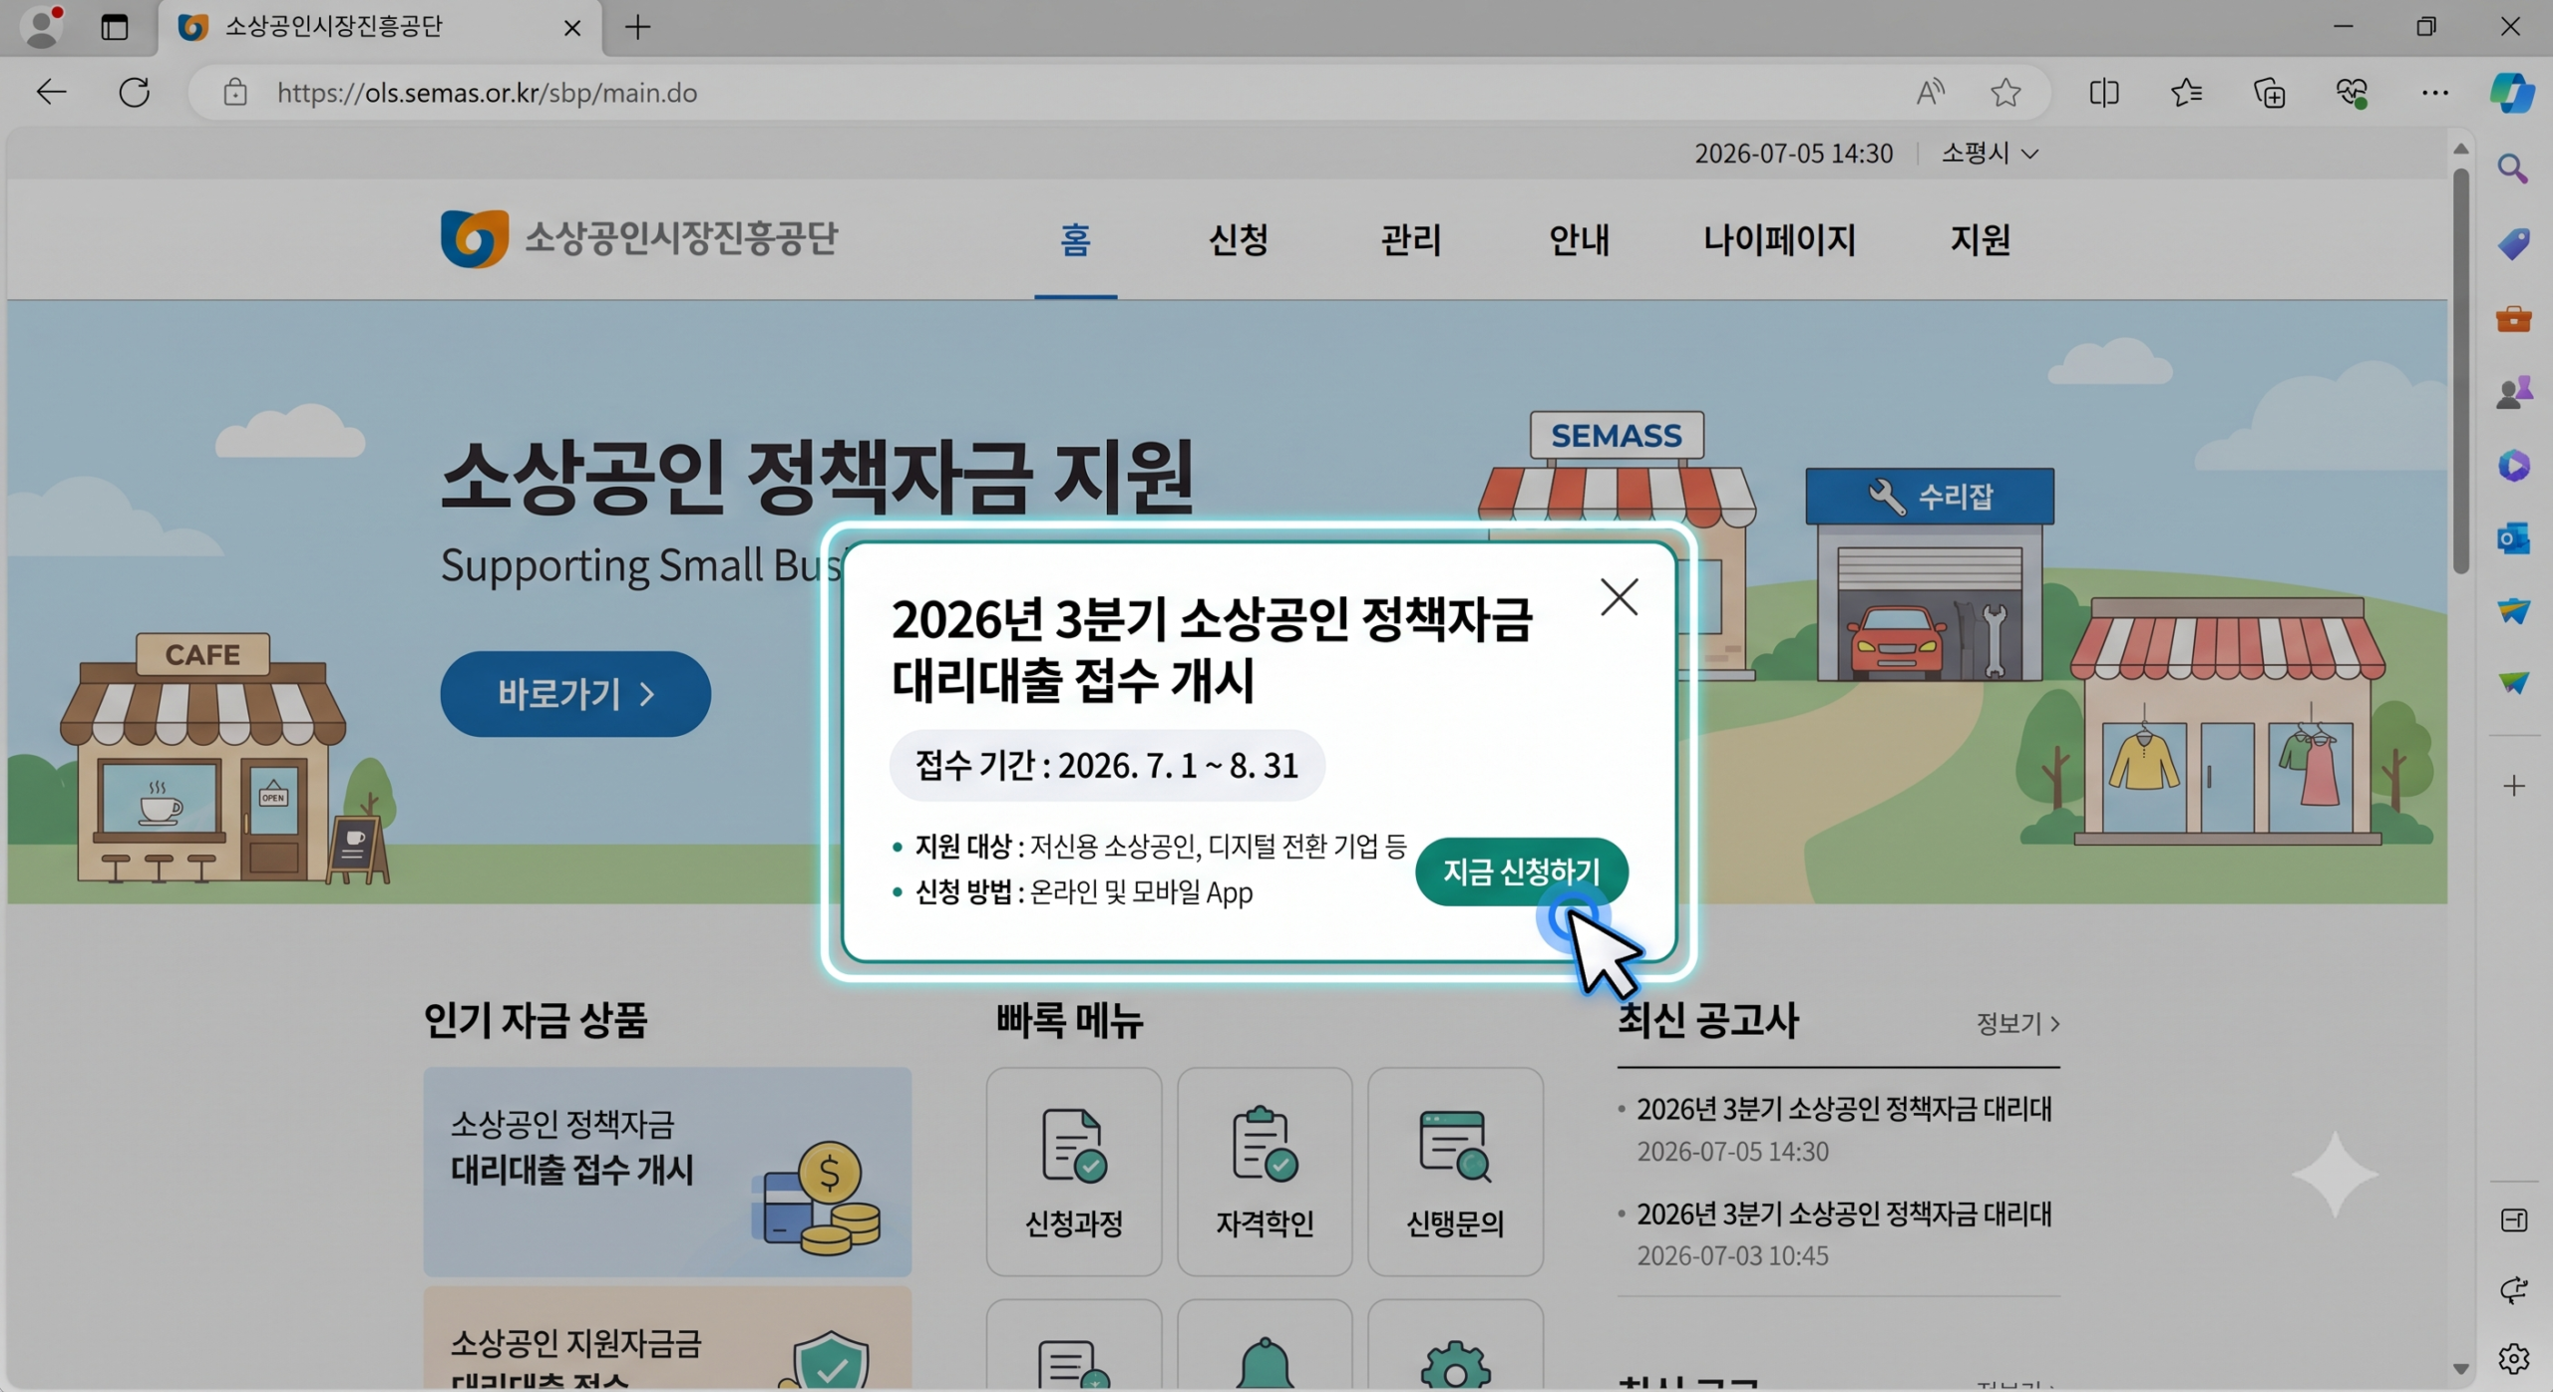Open the Favorites list icon
The width and height of the screenshot is (2553, 1392).
tap(2186, 93)
